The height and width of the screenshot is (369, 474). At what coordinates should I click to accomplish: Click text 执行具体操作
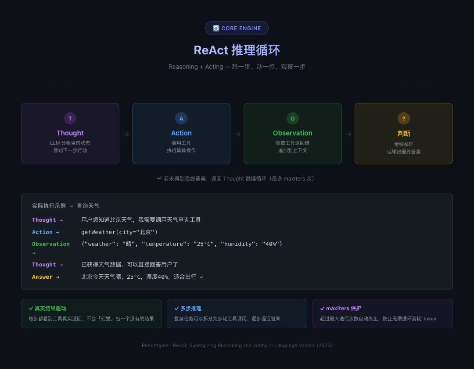point(181,150)
